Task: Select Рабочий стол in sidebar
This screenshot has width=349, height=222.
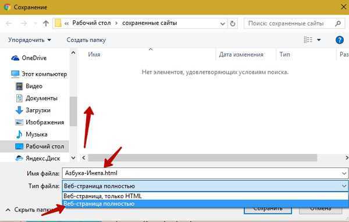Action: point(45,146)
